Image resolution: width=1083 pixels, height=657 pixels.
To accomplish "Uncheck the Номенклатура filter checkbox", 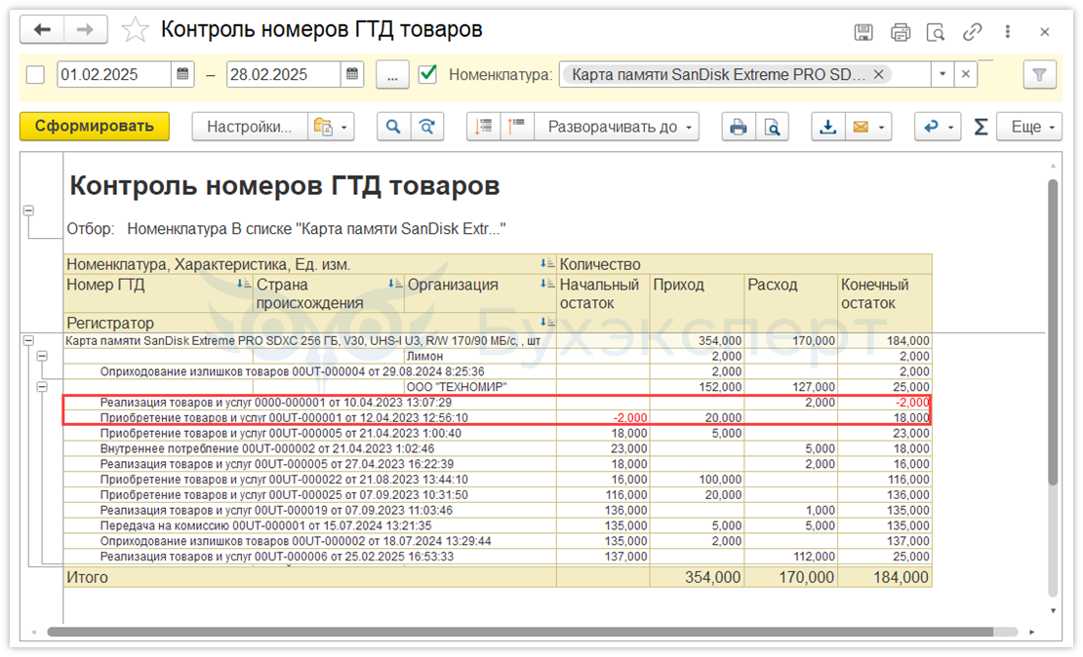I will coord(426,75).
